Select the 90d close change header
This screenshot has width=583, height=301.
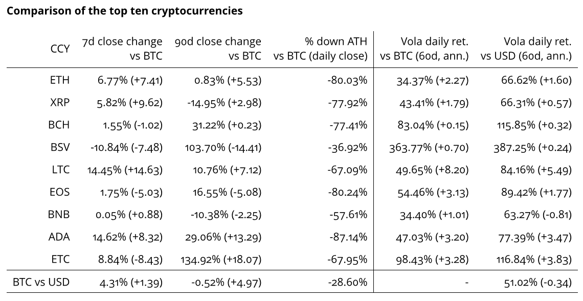218,49
